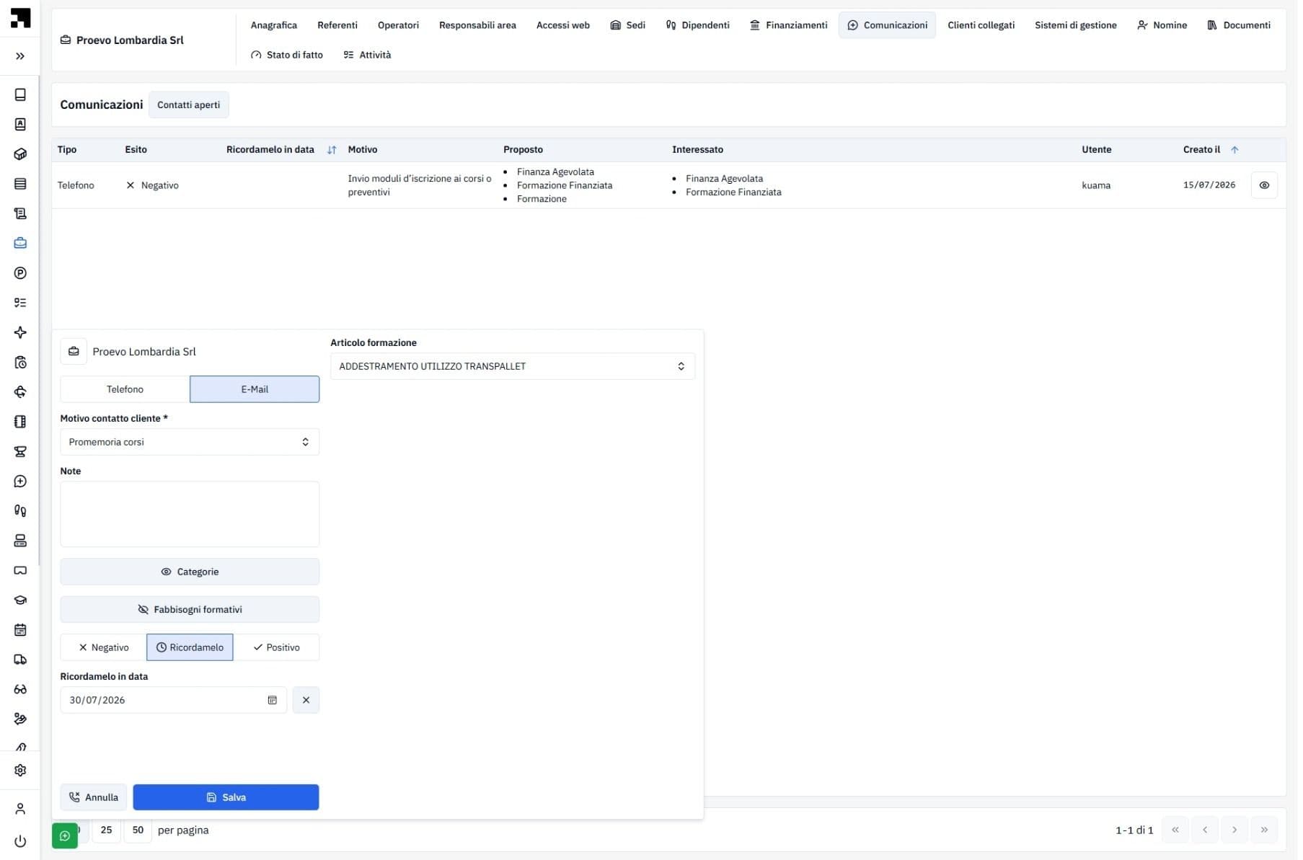This screenshot has height=860, width=1303.
Task: Open the clipboard with clock icon in the sidebar
Action: pyautogui.click(x=20, y=362)
